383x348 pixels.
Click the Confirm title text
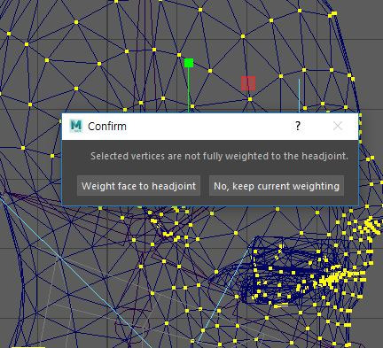click(107, 127)
